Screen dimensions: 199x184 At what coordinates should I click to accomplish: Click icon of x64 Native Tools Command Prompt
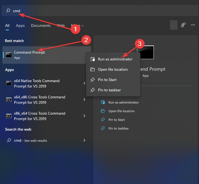(9, 83)
